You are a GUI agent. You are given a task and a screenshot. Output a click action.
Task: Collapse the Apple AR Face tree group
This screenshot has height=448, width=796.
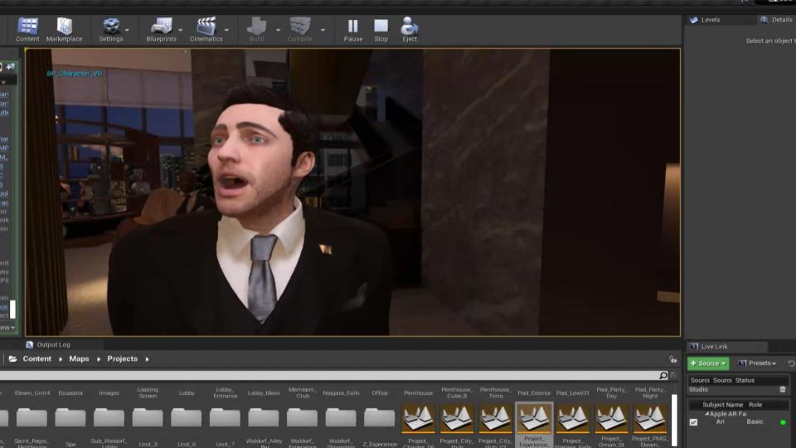pyautogui.click(x=706, y=413)
